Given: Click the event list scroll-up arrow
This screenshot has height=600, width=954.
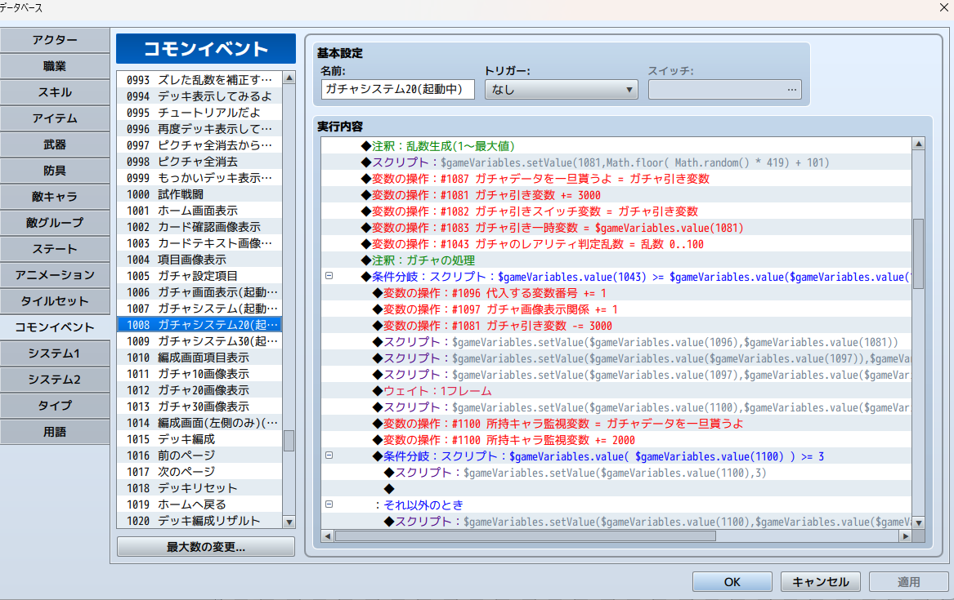Looking at the screenshot, I should [x=289, y=78].
